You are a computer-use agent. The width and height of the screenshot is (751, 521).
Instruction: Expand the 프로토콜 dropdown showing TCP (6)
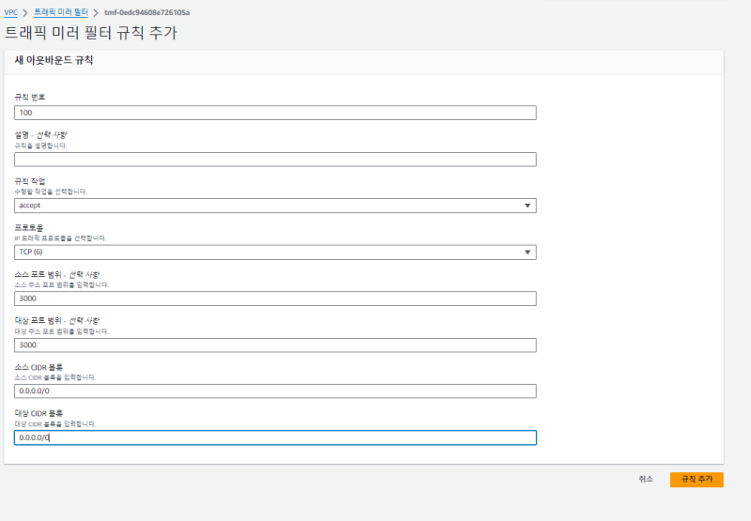coord(275,253)
